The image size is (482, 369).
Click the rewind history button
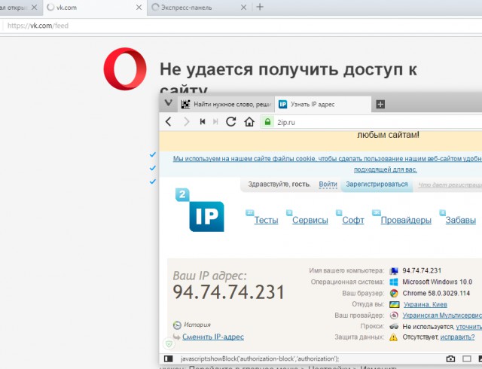pos(203,122)
